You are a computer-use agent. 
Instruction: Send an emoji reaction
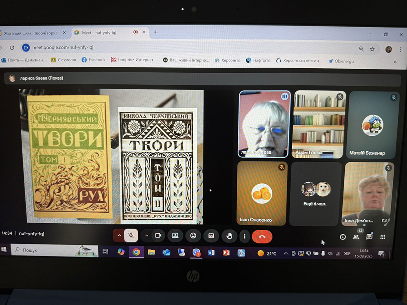click(193, 235)
